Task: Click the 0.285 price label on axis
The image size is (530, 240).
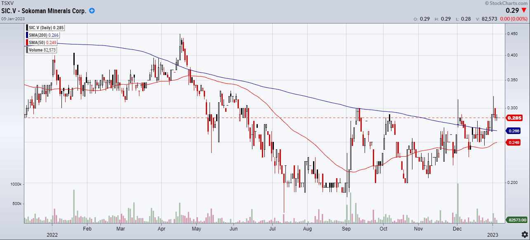Action: tap(514, 118)
